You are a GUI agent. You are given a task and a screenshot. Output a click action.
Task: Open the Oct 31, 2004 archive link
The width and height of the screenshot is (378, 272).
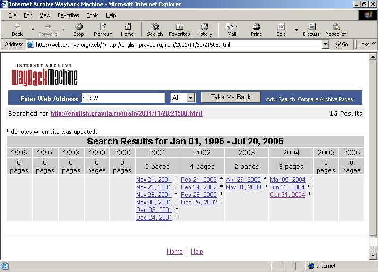coord(287,195)
